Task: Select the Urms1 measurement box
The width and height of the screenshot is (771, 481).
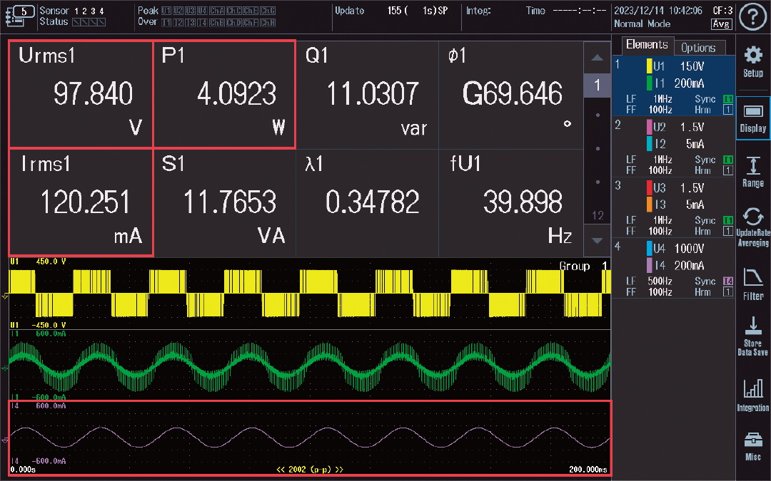Action: click(x=81, y=93)
